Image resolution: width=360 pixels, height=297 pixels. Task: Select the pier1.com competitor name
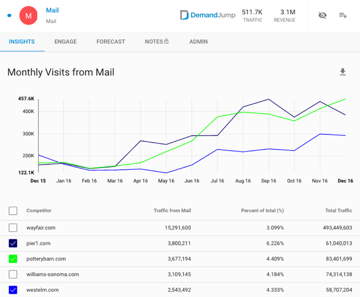point(38,244)
